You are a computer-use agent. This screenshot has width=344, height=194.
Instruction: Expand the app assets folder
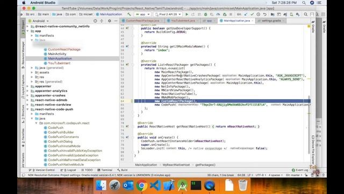32,72
